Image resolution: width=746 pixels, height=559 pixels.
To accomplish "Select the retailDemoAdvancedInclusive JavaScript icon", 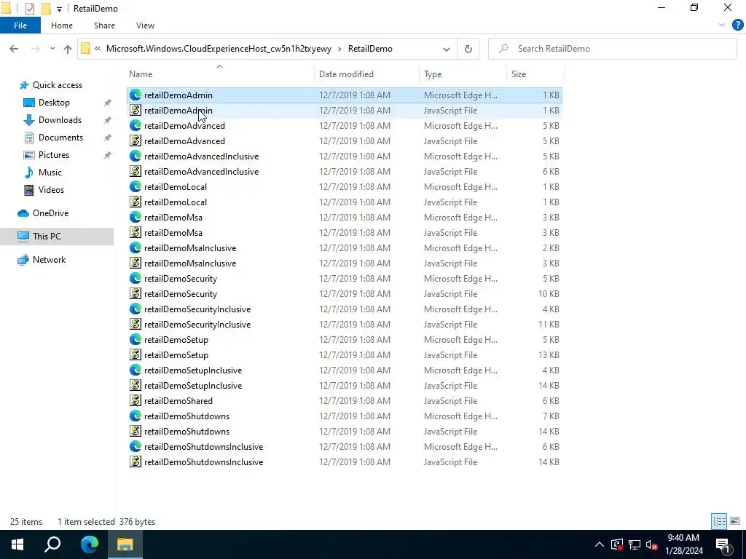I will [x=136, y=172].
